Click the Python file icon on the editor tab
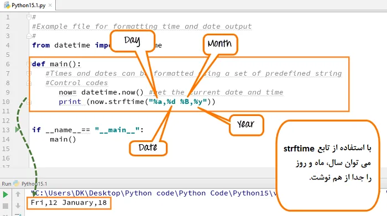Viewport: 387px width, 216px height. [7, 5]
